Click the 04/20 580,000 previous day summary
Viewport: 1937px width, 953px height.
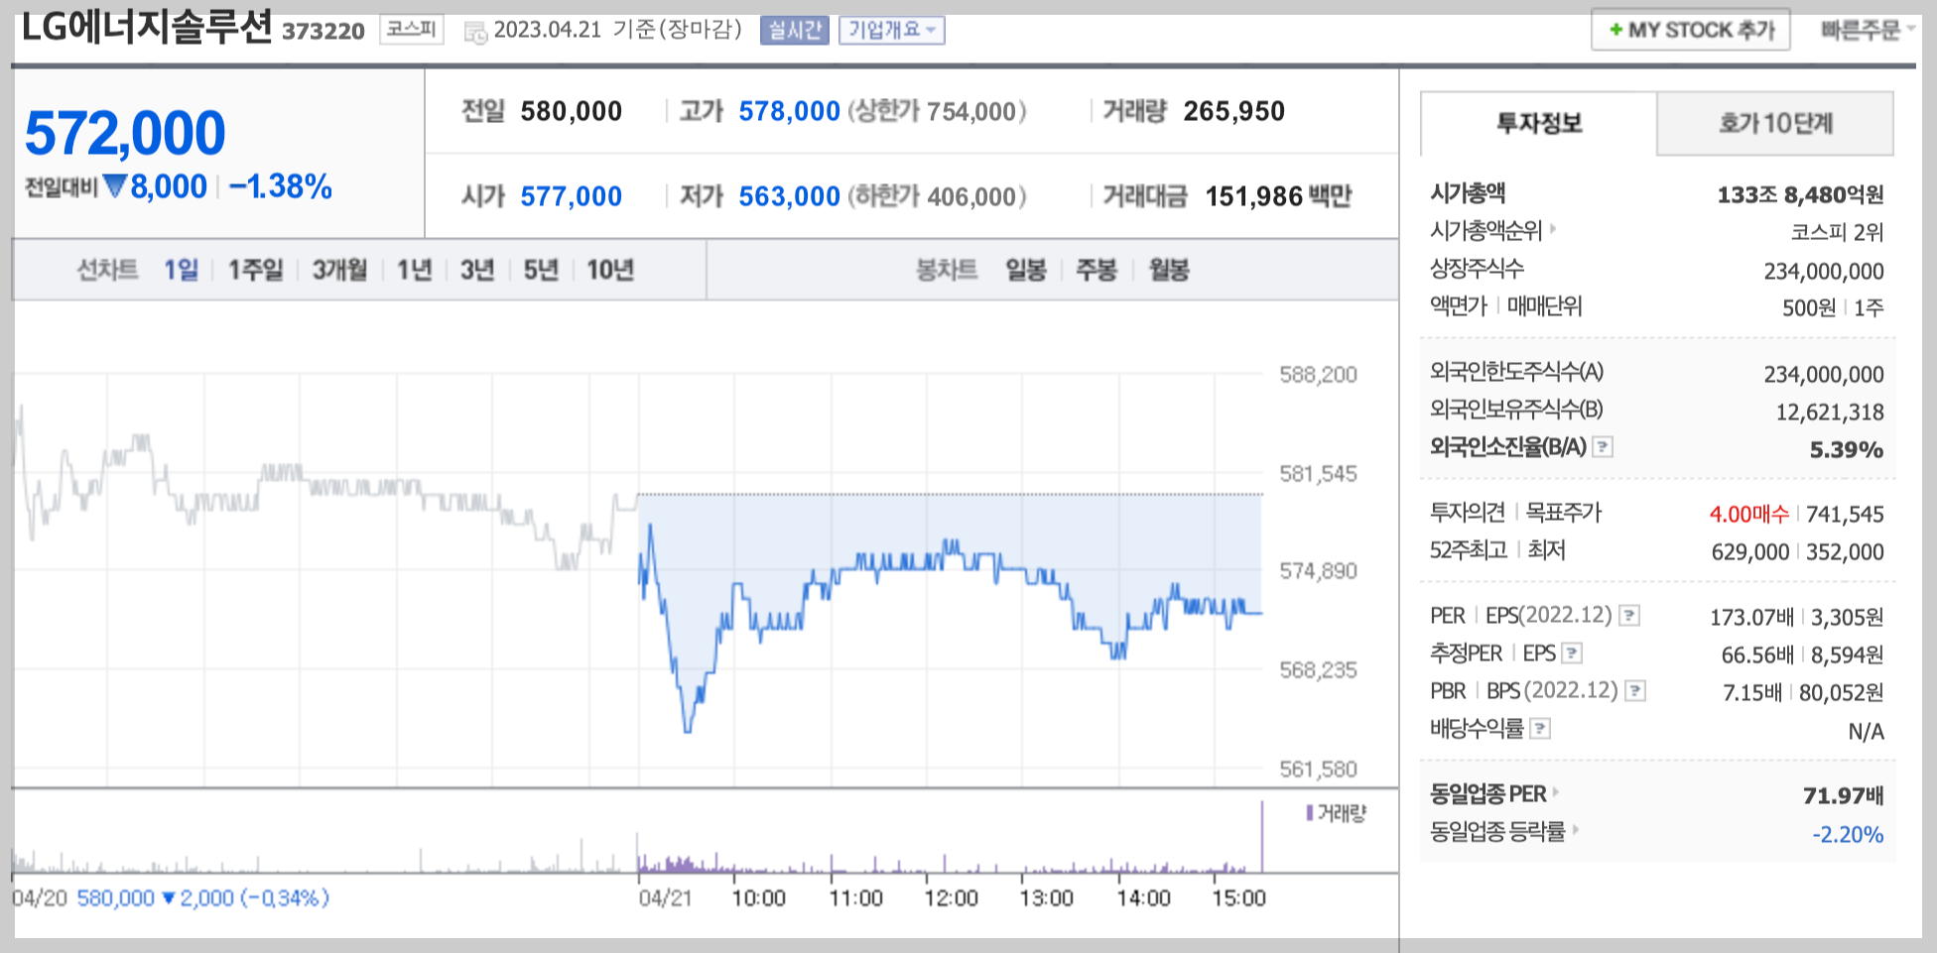(171, 898)
